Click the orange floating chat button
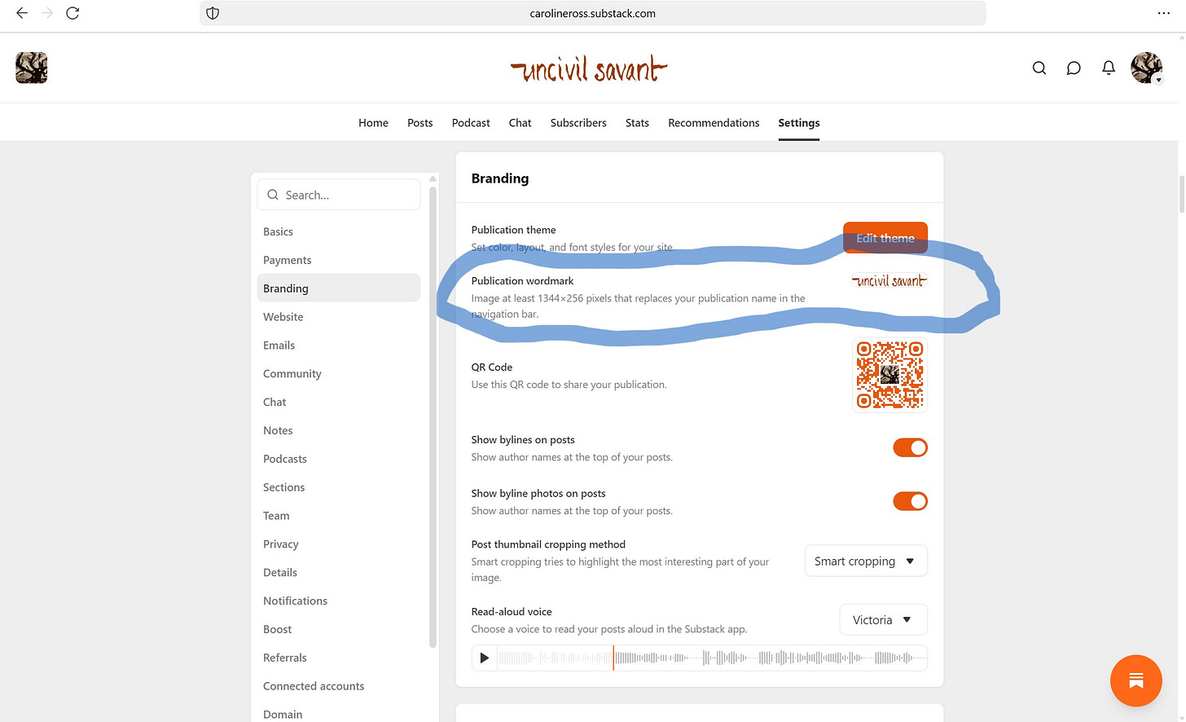 coord(1135,680)
